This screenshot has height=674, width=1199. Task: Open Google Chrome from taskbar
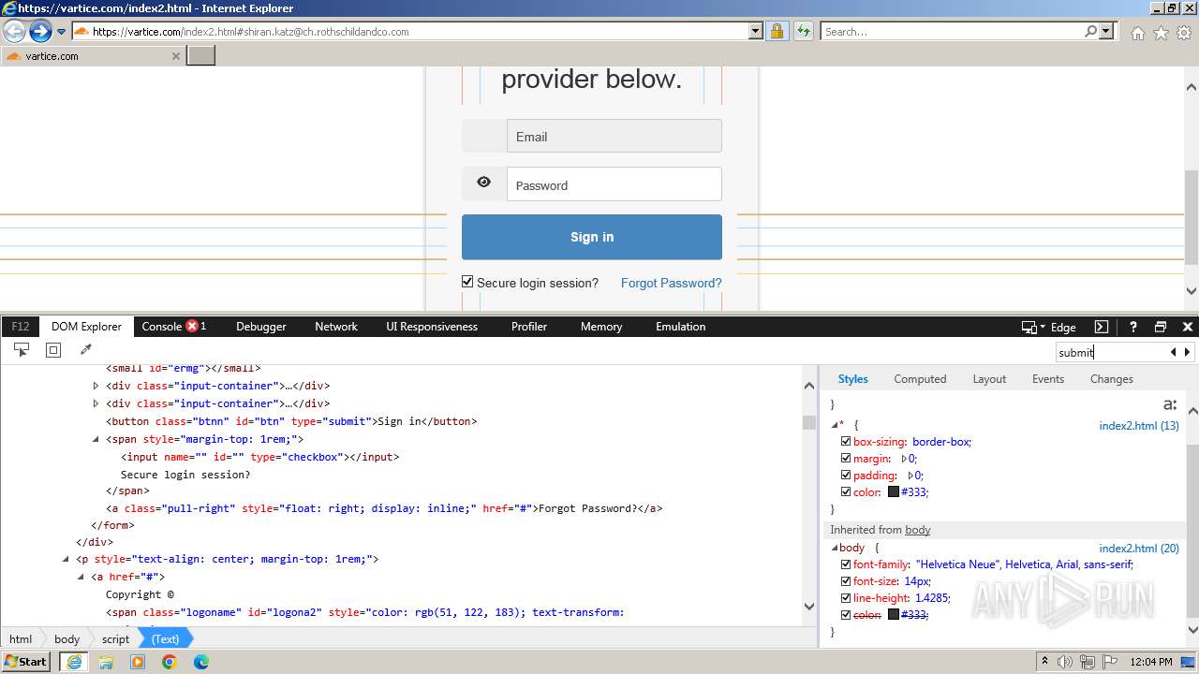pyautogui.click(x=170, y=662)
